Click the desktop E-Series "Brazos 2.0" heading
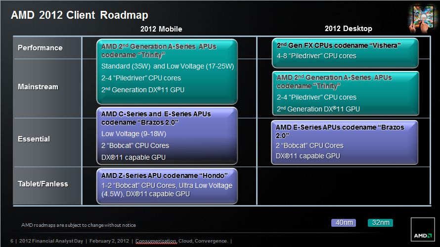 (340, 131)
